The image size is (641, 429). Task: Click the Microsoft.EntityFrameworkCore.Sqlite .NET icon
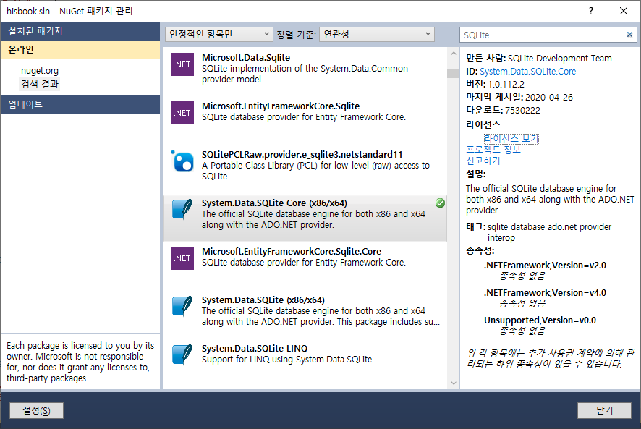pyautogui.click(x=182, y=113)
